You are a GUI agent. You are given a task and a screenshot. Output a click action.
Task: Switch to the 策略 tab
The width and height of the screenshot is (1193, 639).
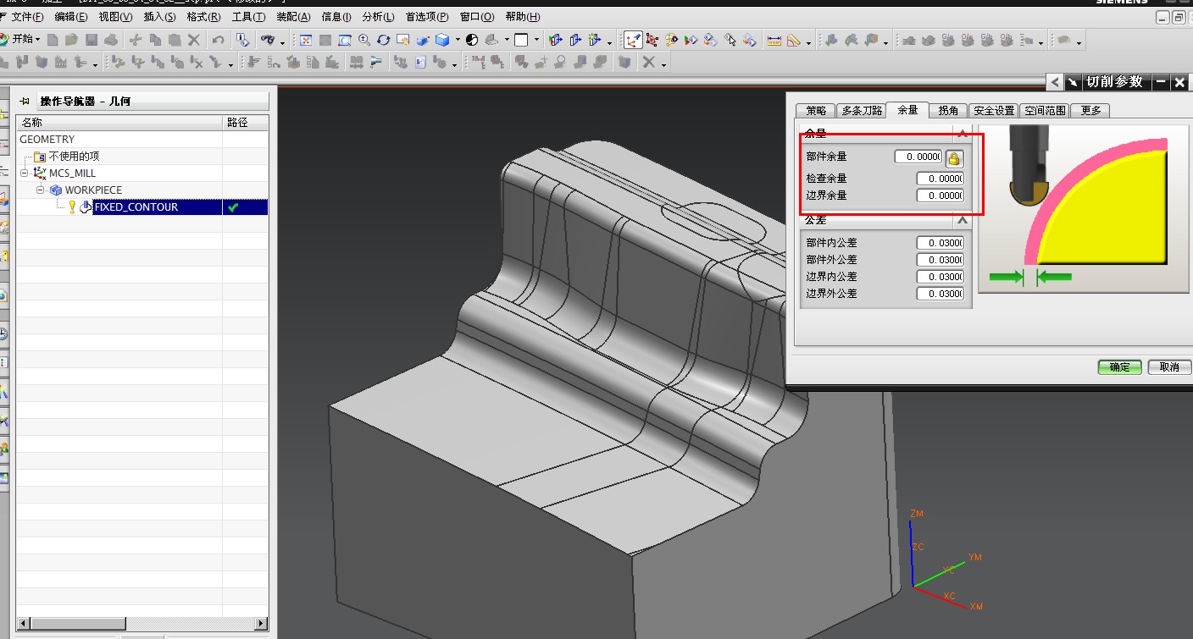815,110
